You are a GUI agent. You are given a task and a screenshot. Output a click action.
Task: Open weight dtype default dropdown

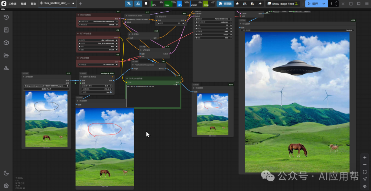coord(98,24)
